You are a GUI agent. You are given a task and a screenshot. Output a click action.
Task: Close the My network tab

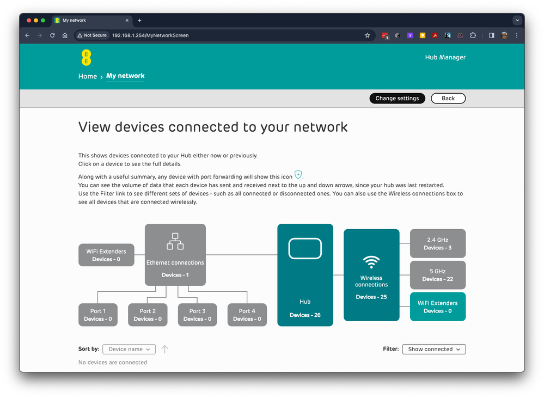127,21
